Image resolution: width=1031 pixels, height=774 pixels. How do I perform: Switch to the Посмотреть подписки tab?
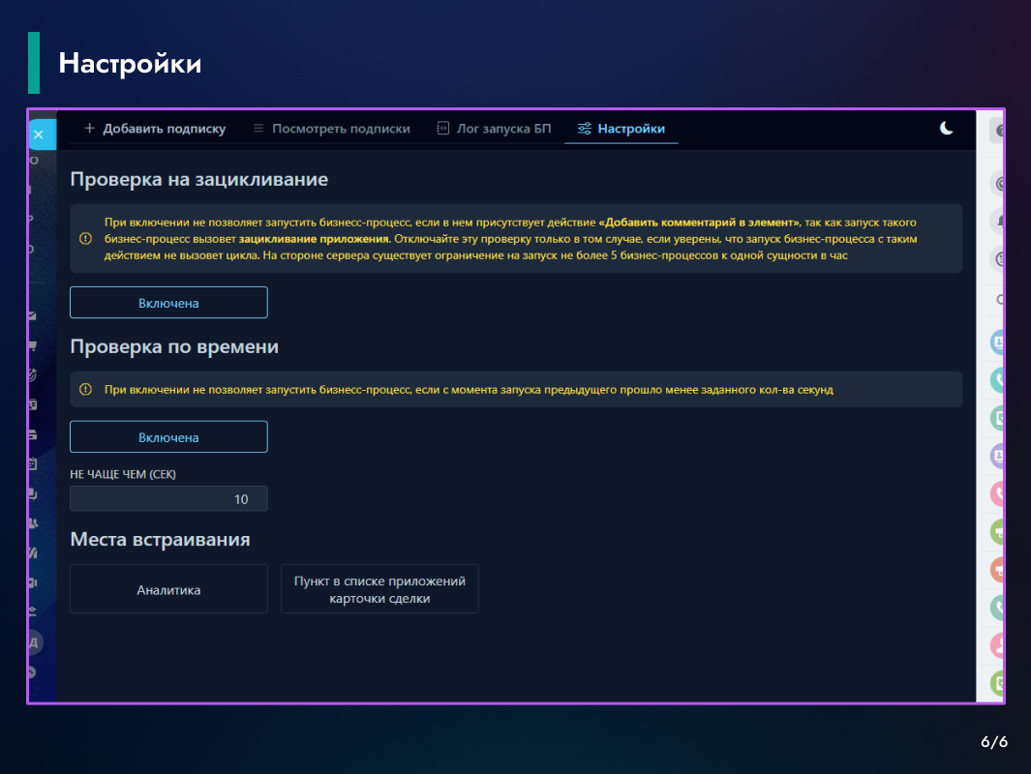click(x=331, y=129)
